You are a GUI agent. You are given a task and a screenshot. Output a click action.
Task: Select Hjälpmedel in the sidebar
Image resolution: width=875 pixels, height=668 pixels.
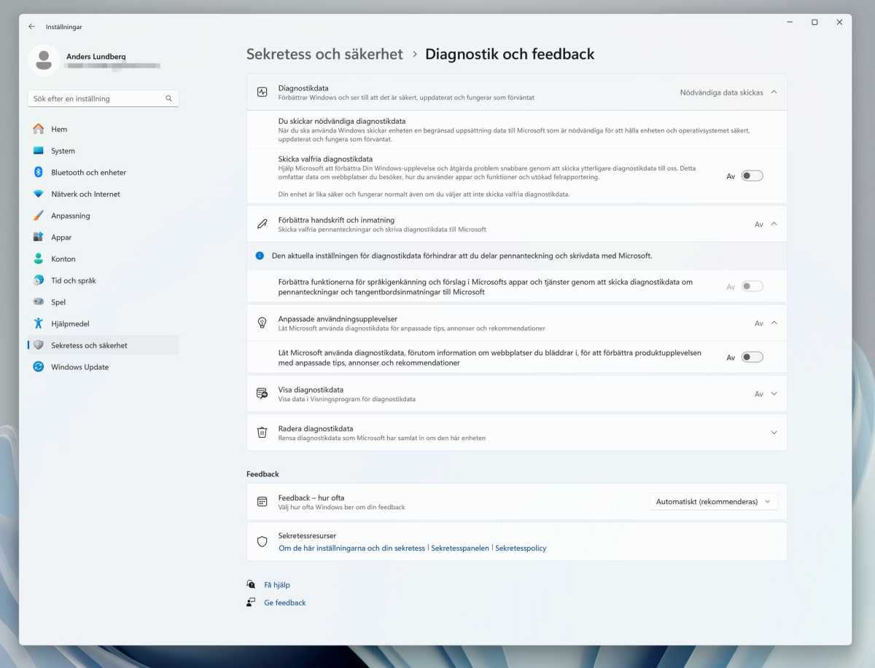103,323
